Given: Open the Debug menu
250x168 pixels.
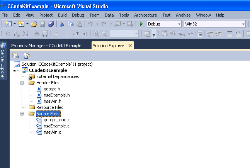Looking at the screenshot, I should coord(78,15).
